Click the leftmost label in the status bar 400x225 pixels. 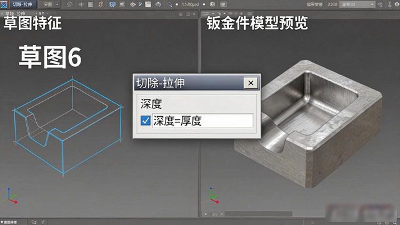(9, 222)
